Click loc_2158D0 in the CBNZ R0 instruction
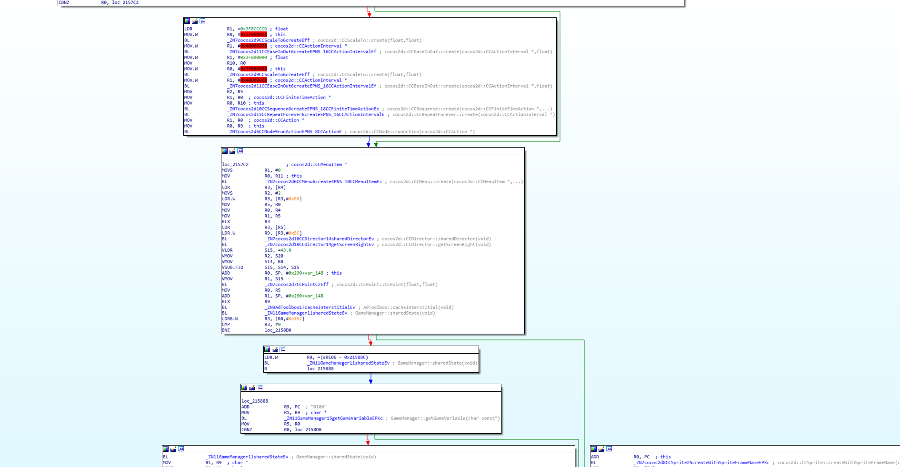Image resolution: width=900 pixels, height=467 pixels. tap(308, 430)
